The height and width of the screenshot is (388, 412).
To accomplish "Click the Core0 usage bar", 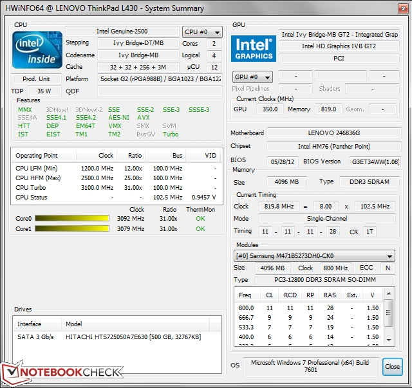I will click(72, 218).
